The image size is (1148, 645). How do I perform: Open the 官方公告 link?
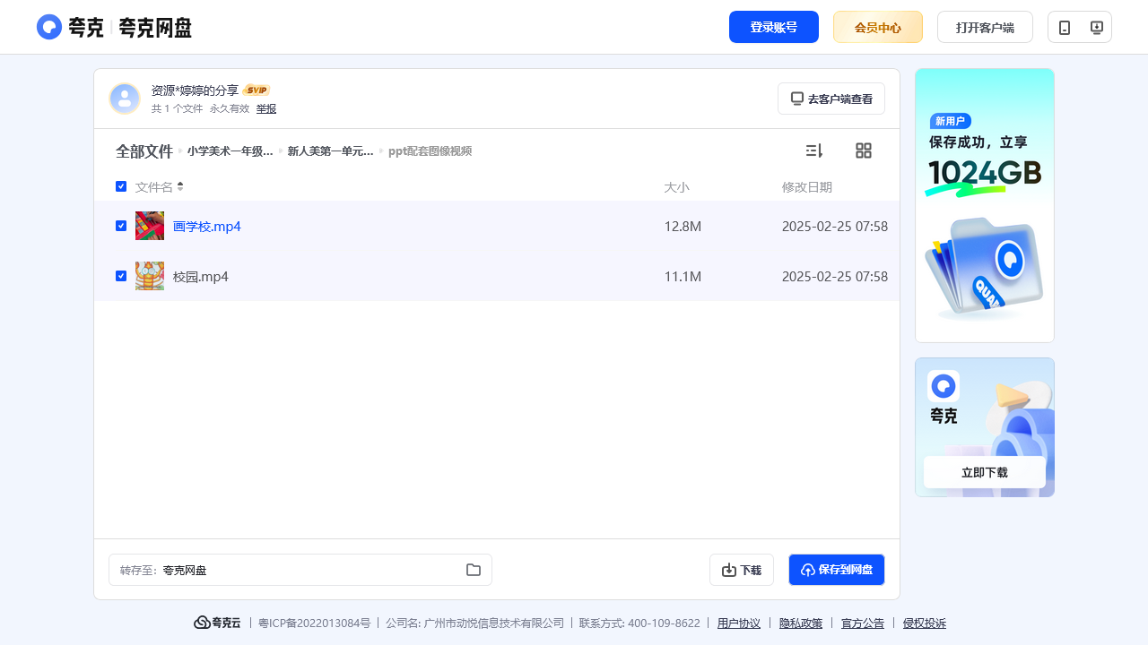pos(863,623)
